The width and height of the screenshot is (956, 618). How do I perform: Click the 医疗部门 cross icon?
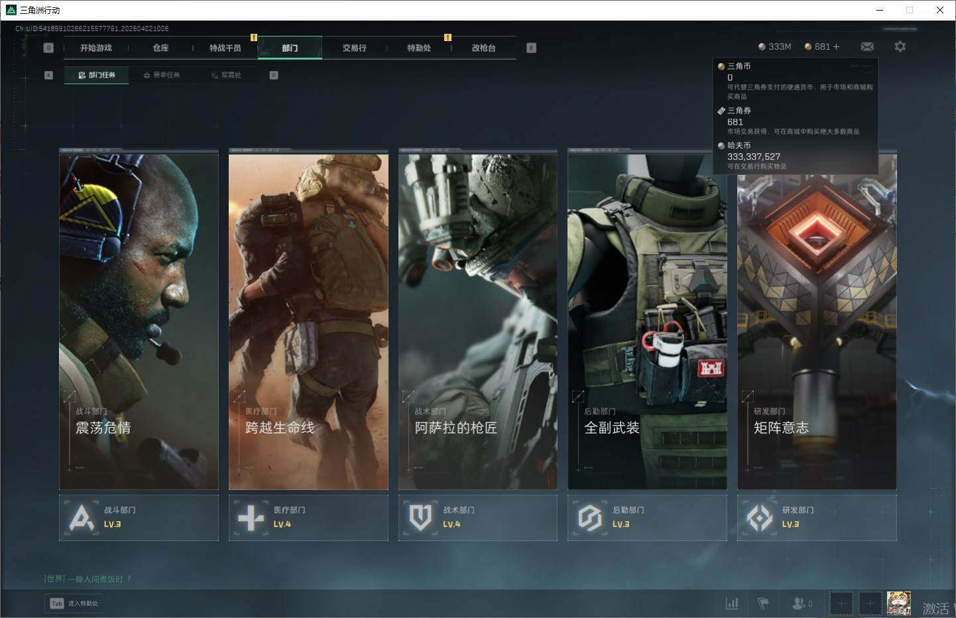pos(251,518)
